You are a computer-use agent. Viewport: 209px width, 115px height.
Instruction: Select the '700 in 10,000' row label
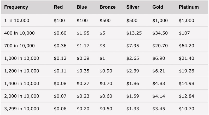[20, 46]
